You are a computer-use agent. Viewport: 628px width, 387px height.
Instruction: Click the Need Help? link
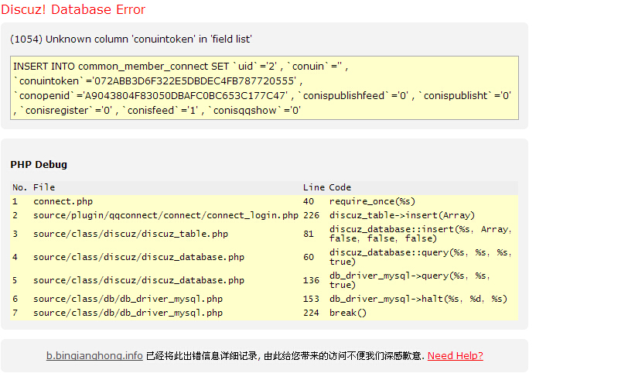tap(456, 356)
